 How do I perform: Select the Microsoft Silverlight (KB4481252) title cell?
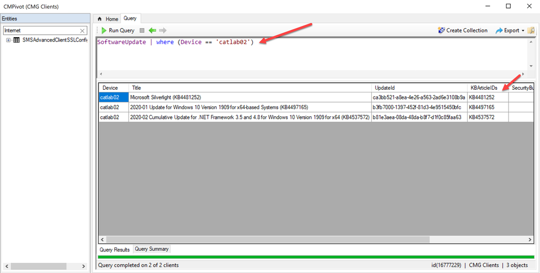(250, 97)
